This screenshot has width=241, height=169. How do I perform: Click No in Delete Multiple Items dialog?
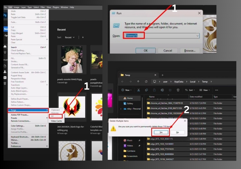pyautogui.click(x=178, y=132)
